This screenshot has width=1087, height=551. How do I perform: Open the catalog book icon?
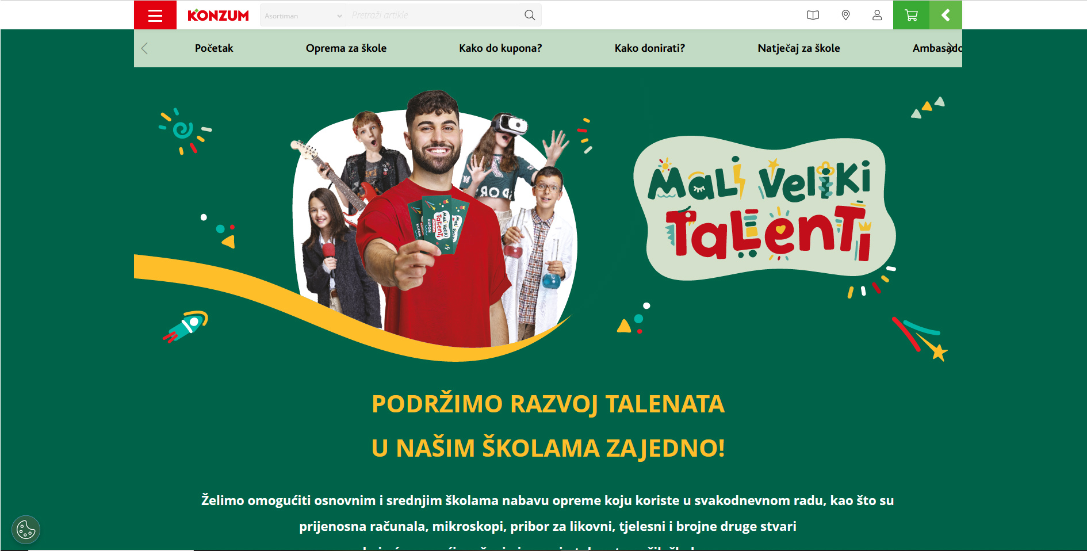tap(813, 16)
